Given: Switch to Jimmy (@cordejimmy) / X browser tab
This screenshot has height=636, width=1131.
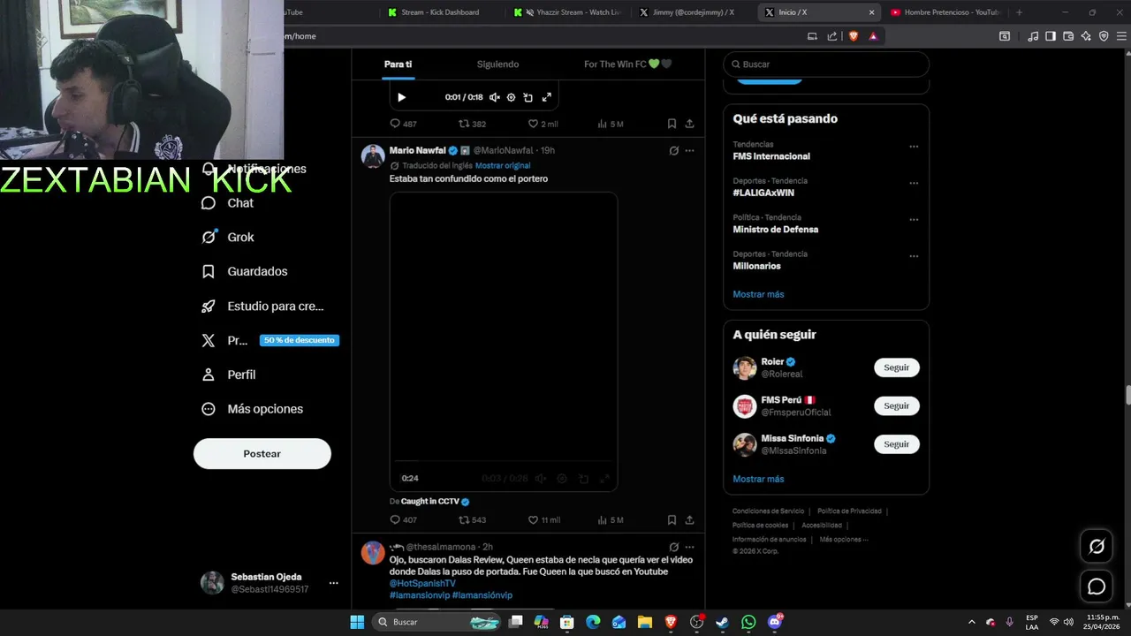Looking at the screenshot, I should (694, 12).
